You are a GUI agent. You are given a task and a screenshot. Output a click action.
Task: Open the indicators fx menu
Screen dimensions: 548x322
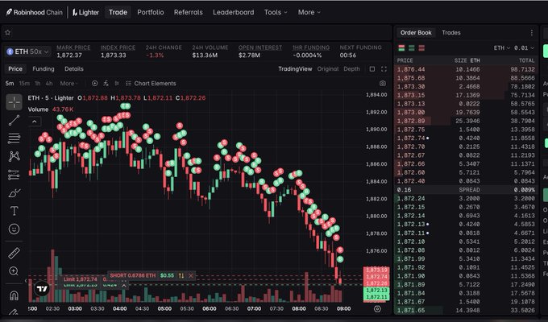point(106,84)
